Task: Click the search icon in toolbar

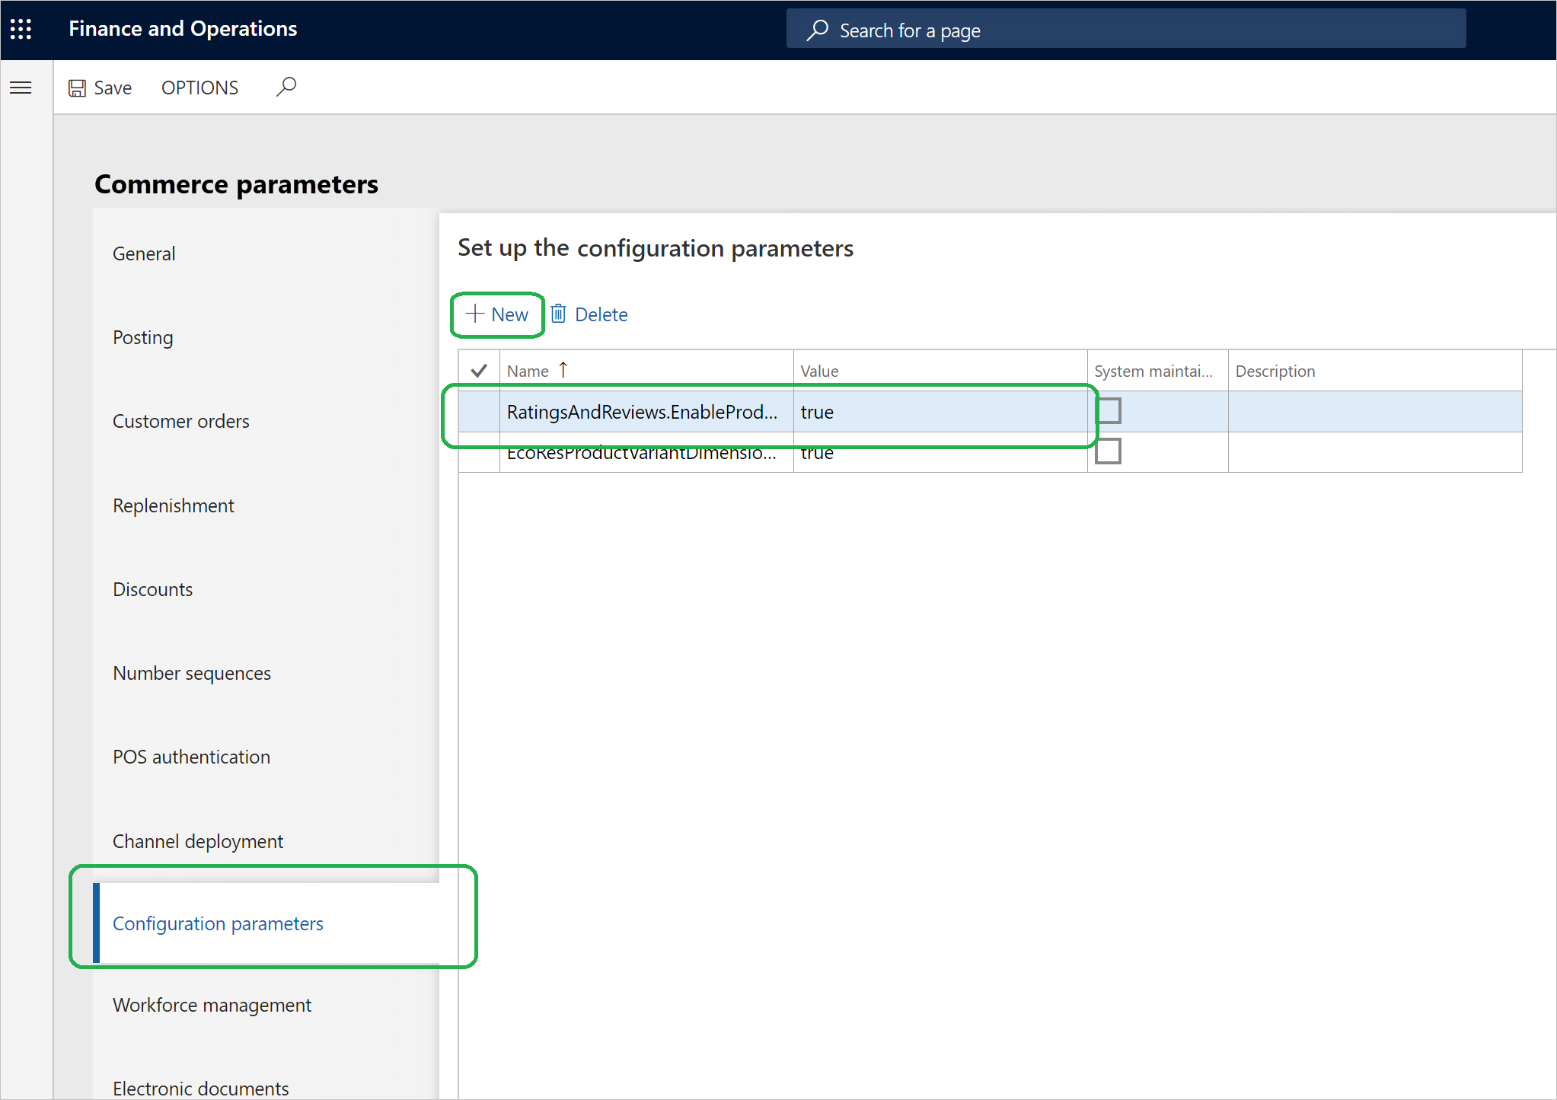Action: coord(286,87)
